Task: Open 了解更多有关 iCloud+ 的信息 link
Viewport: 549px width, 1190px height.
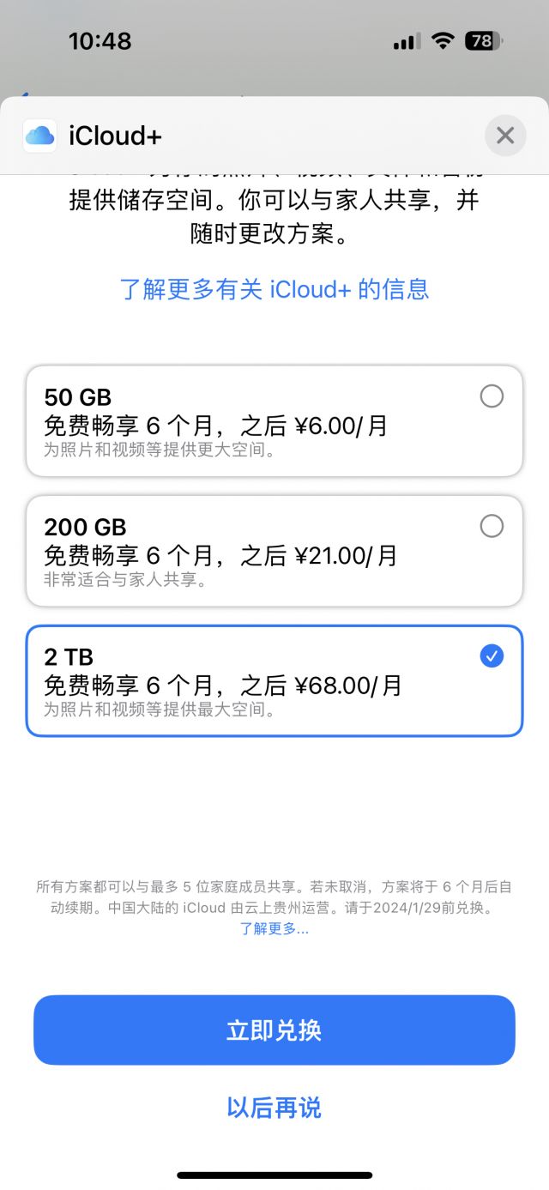Action: 274,290
